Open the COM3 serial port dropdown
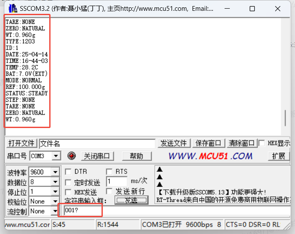Image resolution: width=295 pixels, height=234 pixels. coord(56,156)
